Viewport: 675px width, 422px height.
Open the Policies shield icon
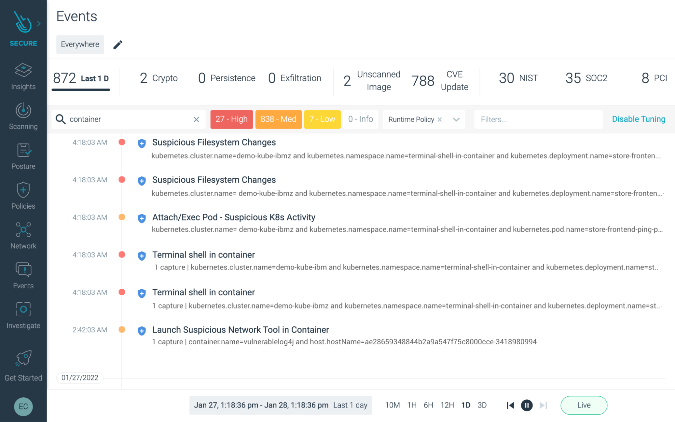[x=23, y=190]
